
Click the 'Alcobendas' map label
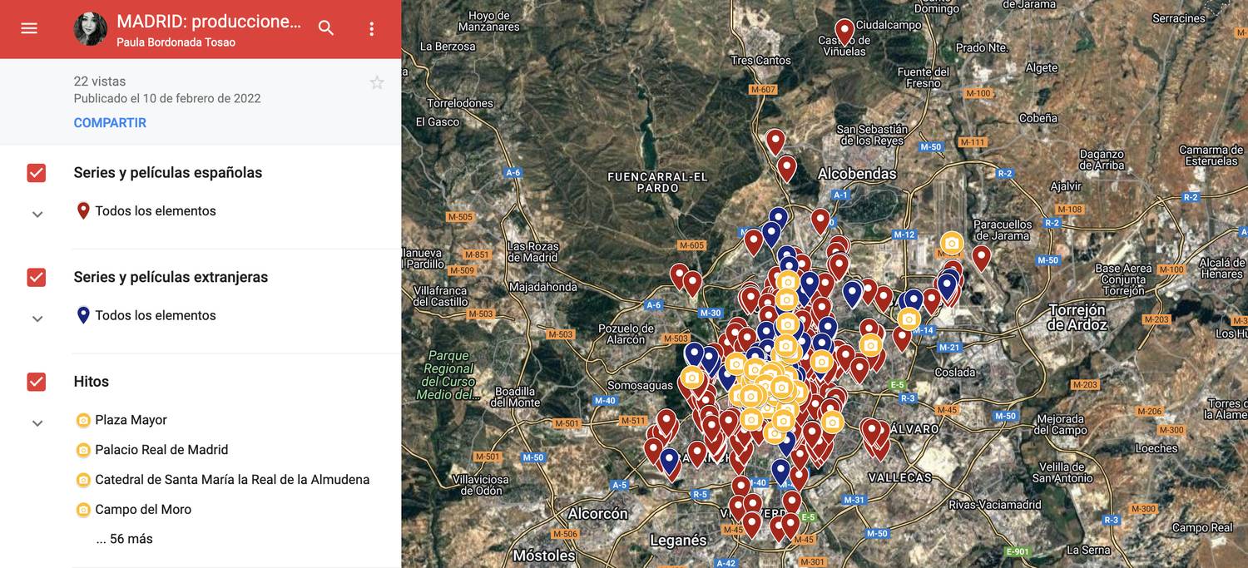click(857, 174)
